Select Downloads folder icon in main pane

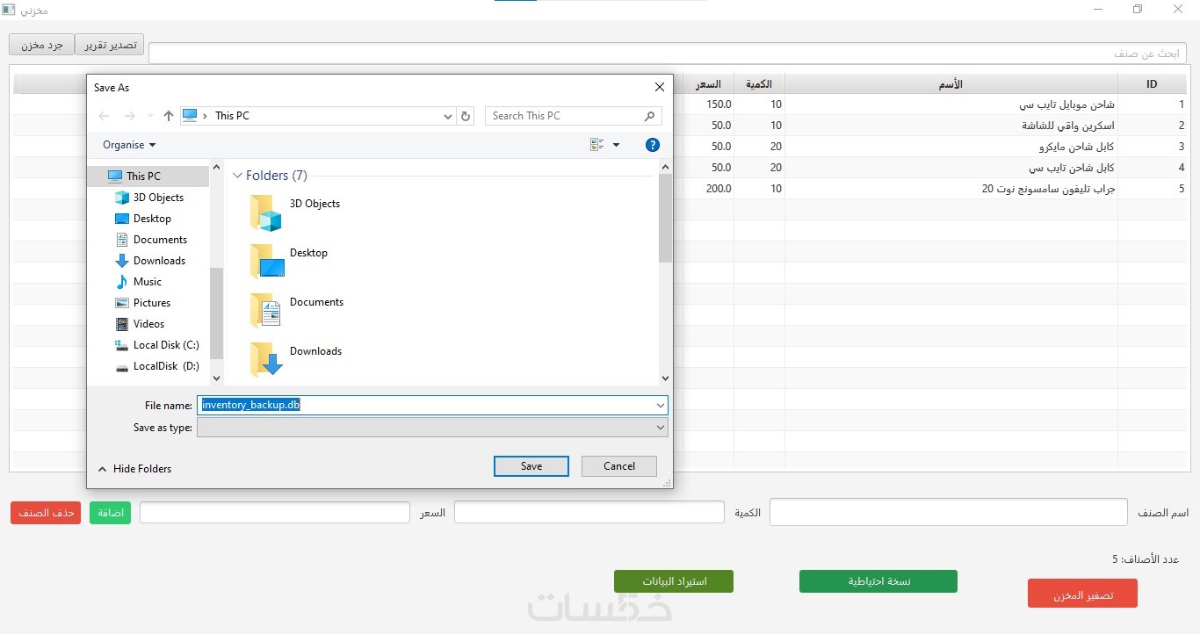point(266,359)
